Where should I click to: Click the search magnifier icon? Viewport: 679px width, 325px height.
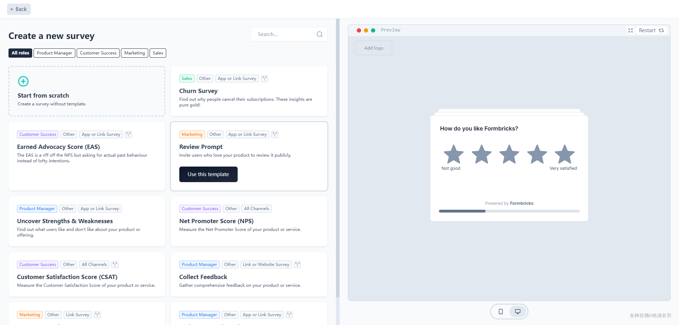click(x=320, y=34)
